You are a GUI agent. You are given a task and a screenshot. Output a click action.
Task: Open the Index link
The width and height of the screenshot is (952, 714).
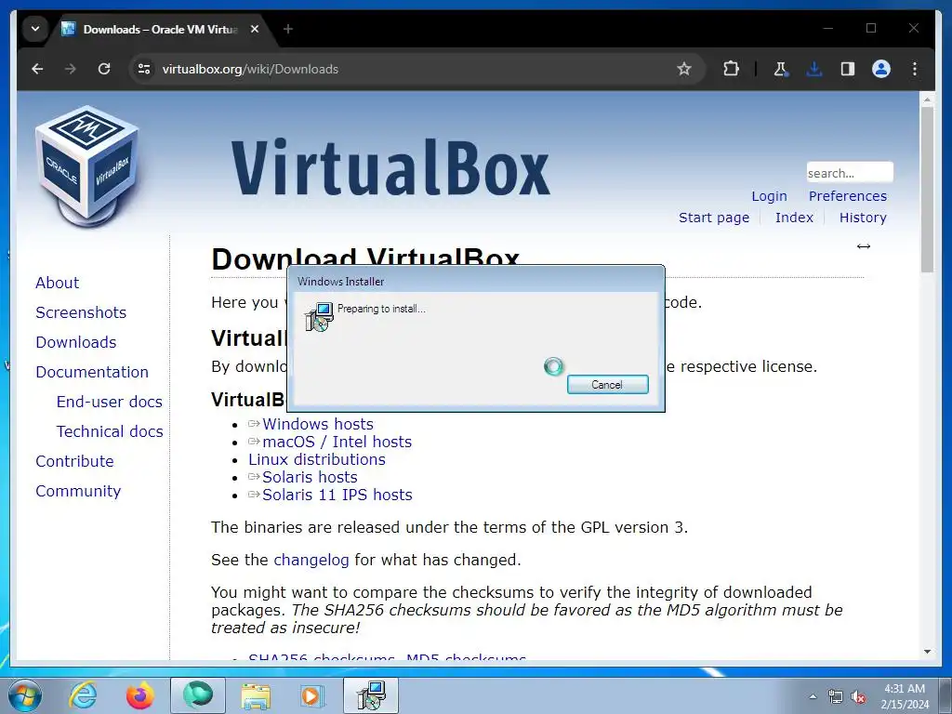[794, 218]
